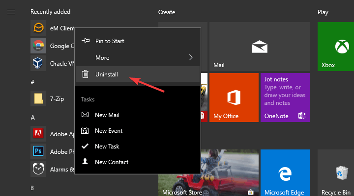
Task: Click the Alarms & Clock icon
Action: pyautogui.click(x=38, y=169)
